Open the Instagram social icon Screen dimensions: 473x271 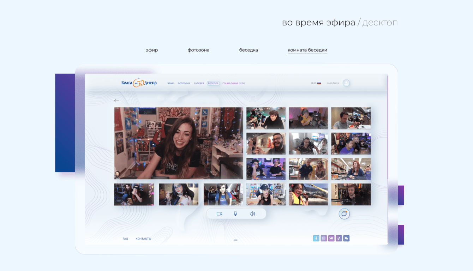324,238
